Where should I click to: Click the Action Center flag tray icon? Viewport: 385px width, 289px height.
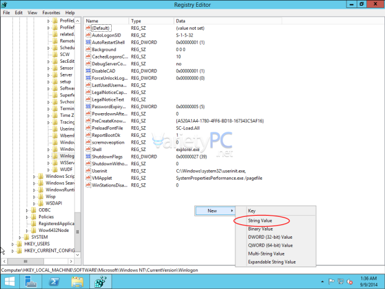(332, 282)
